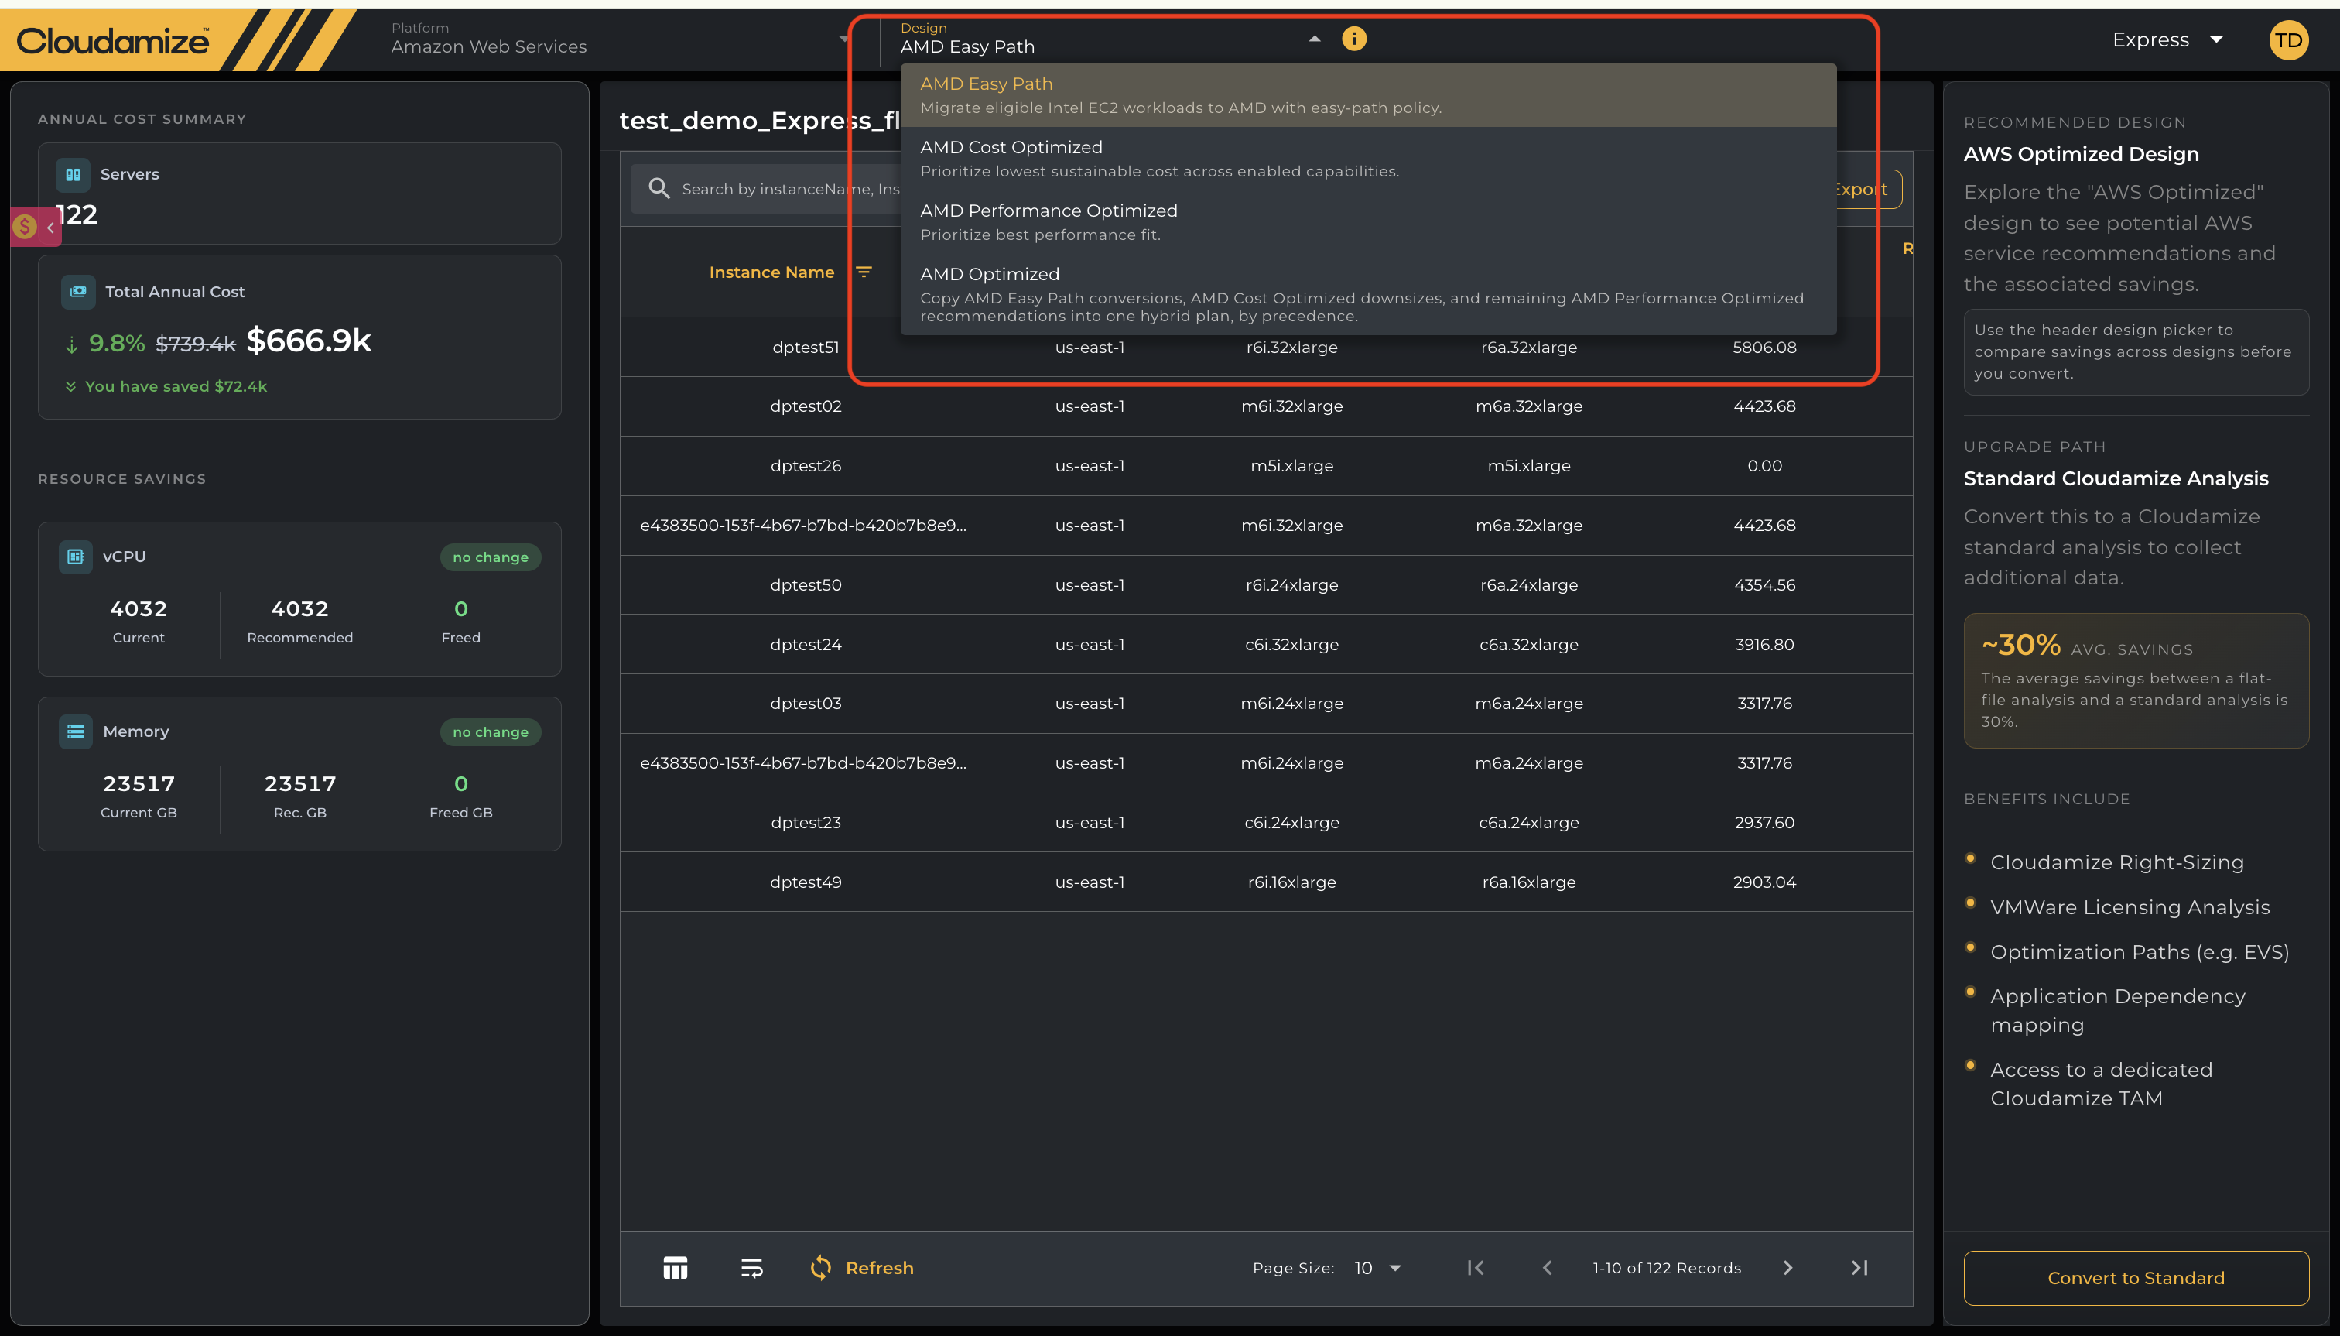
Task: Select the AMD Easy Path option
Action: click(x=1367, y=94)
